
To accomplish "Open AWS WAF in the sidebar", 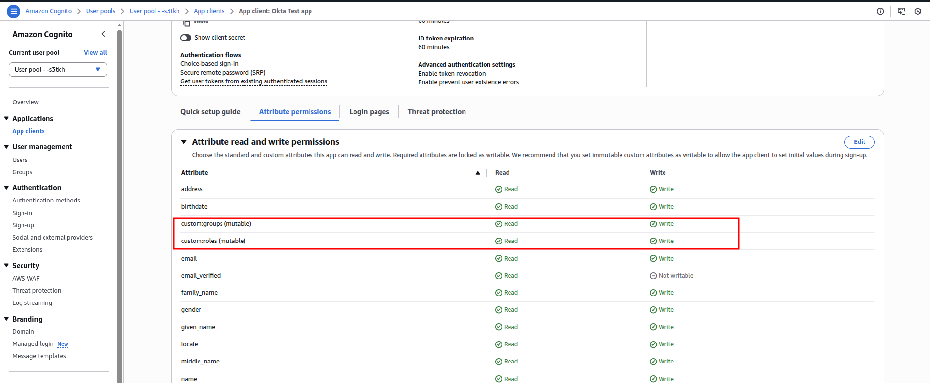I will tap(26, 279).
